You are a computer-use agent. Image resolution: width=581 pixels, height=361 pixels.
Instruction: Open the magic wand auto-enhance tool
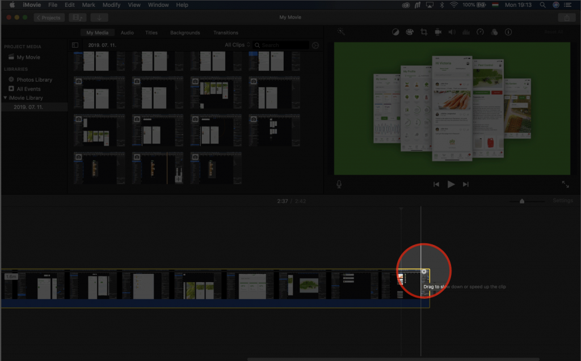tap(341, 32)
